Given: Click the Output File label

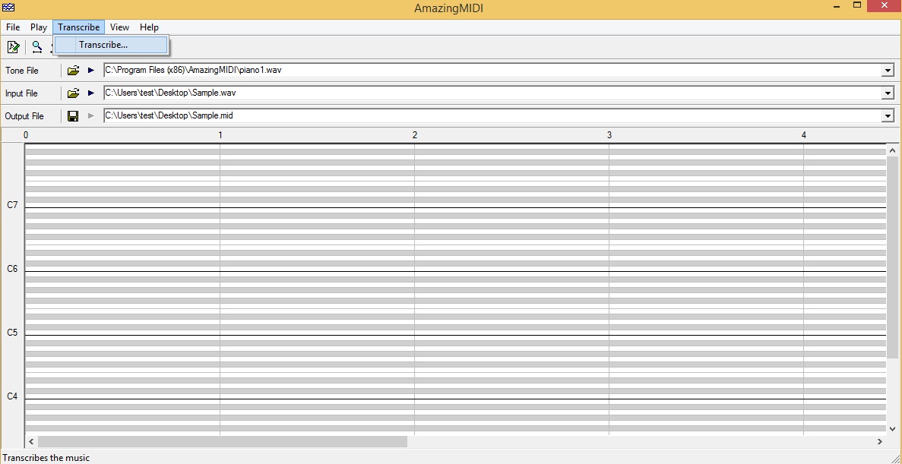Looking at the screenshot, I should coord(24,116).
